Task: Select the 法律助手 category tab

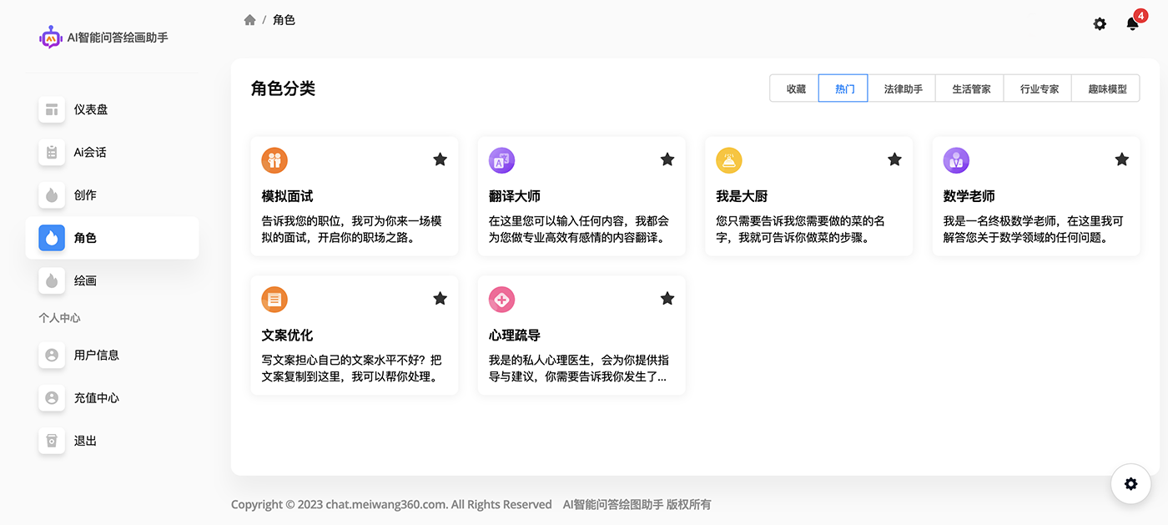Action: coord(903,88)
